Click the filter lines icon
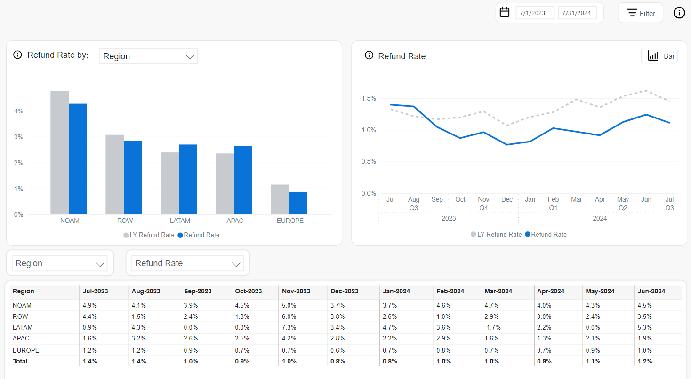 [632, 13]
